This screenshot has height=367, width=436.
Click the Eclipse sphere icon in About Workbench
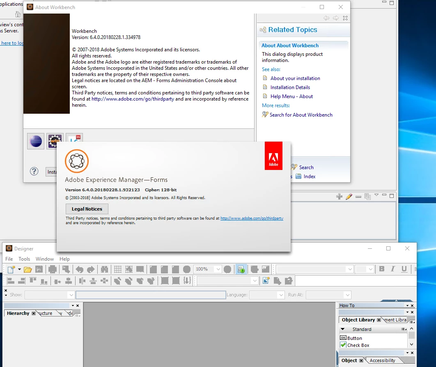36,141
